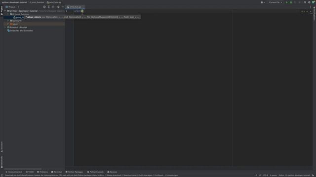Click 4 spaces indent status entry
This screenshot has width=316, height=177.
(x=273, y=176)
